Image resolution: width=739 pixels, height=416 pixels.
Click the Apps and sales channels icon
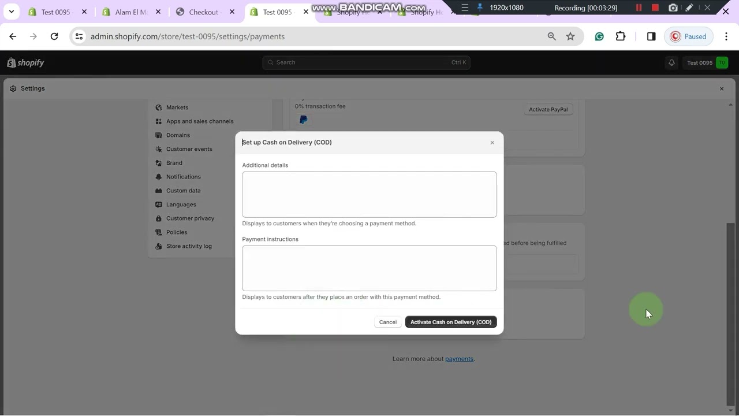159,121
